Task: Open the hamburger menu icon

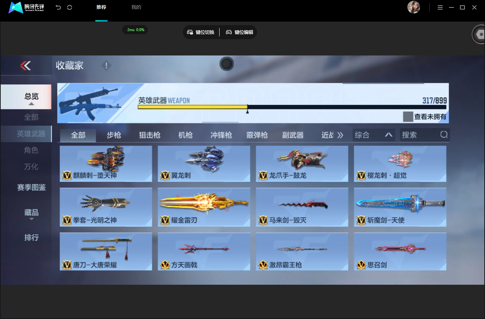Action: [x=440, y=7]
